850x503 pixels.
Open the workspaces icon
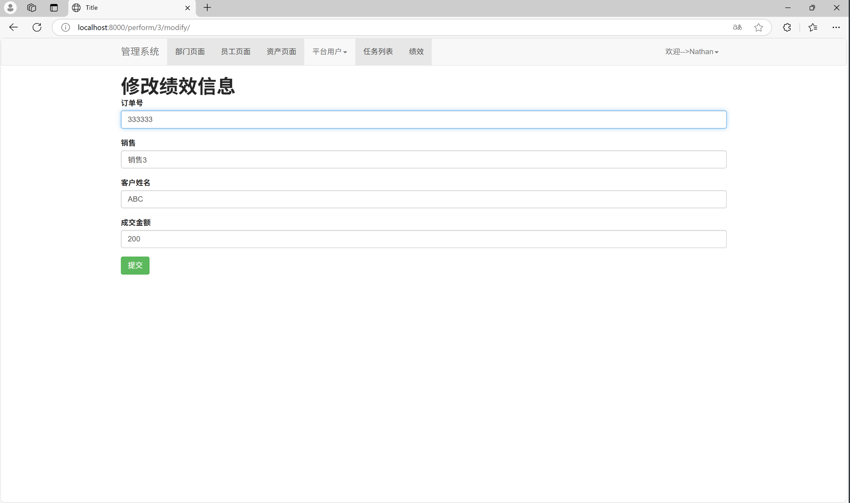point(31,8)
